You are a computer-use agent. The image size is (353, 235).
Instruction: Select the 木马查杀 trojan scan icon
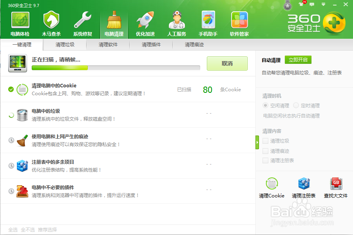click(51, 22)
